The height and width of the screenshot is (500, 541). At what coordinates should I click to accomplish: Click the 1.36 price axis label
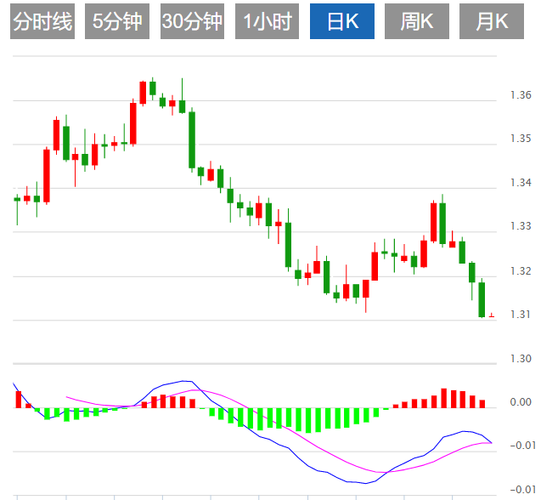click(521, 94)
